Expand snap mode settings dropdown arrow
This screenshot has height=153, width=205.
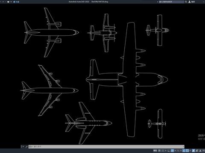point(166,150)
